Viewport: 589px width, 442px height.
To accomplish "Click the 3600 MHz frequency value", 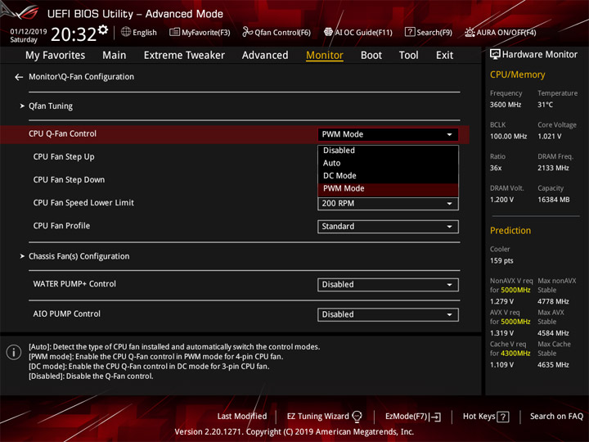I will (506, 105).
